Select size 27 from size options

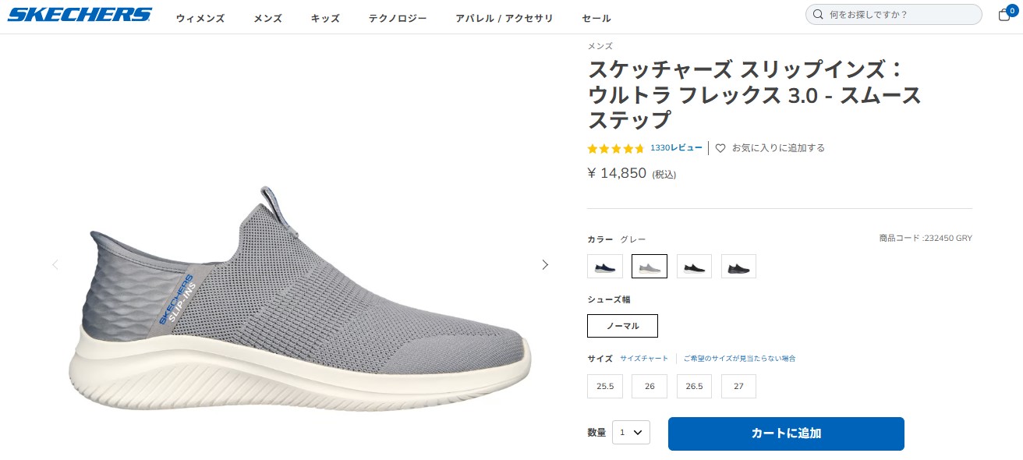click(x=738, y=386)
